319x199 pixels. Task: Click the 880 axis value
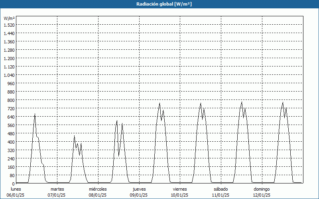[x=11, y=92]
